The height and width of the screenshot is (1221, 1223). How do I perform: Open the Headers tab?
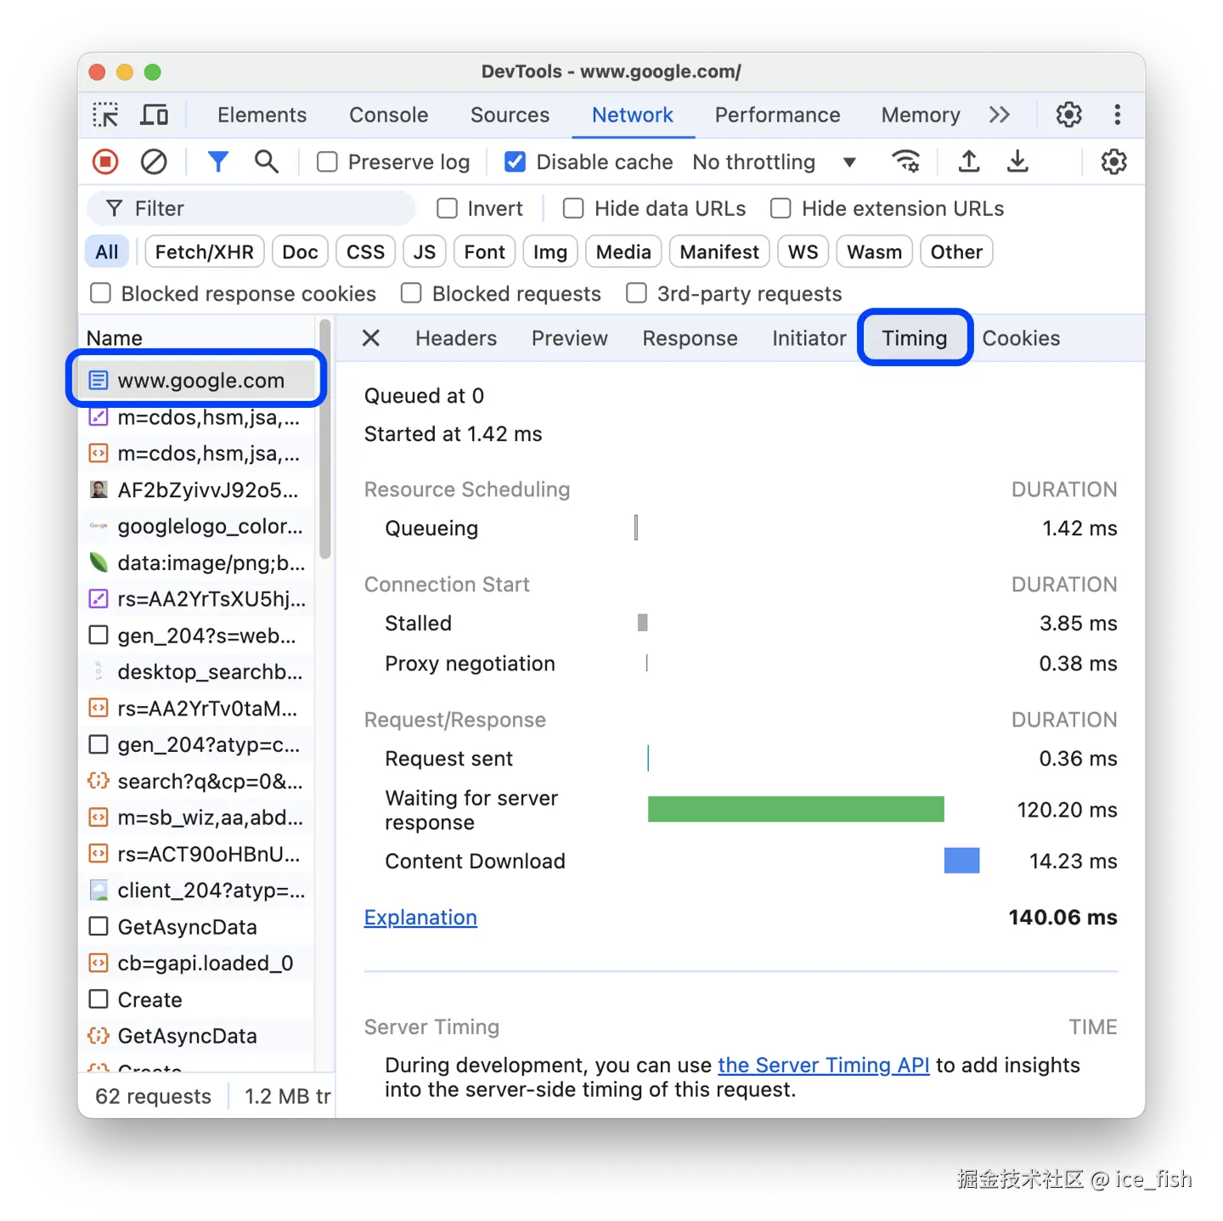pos(456,338)
